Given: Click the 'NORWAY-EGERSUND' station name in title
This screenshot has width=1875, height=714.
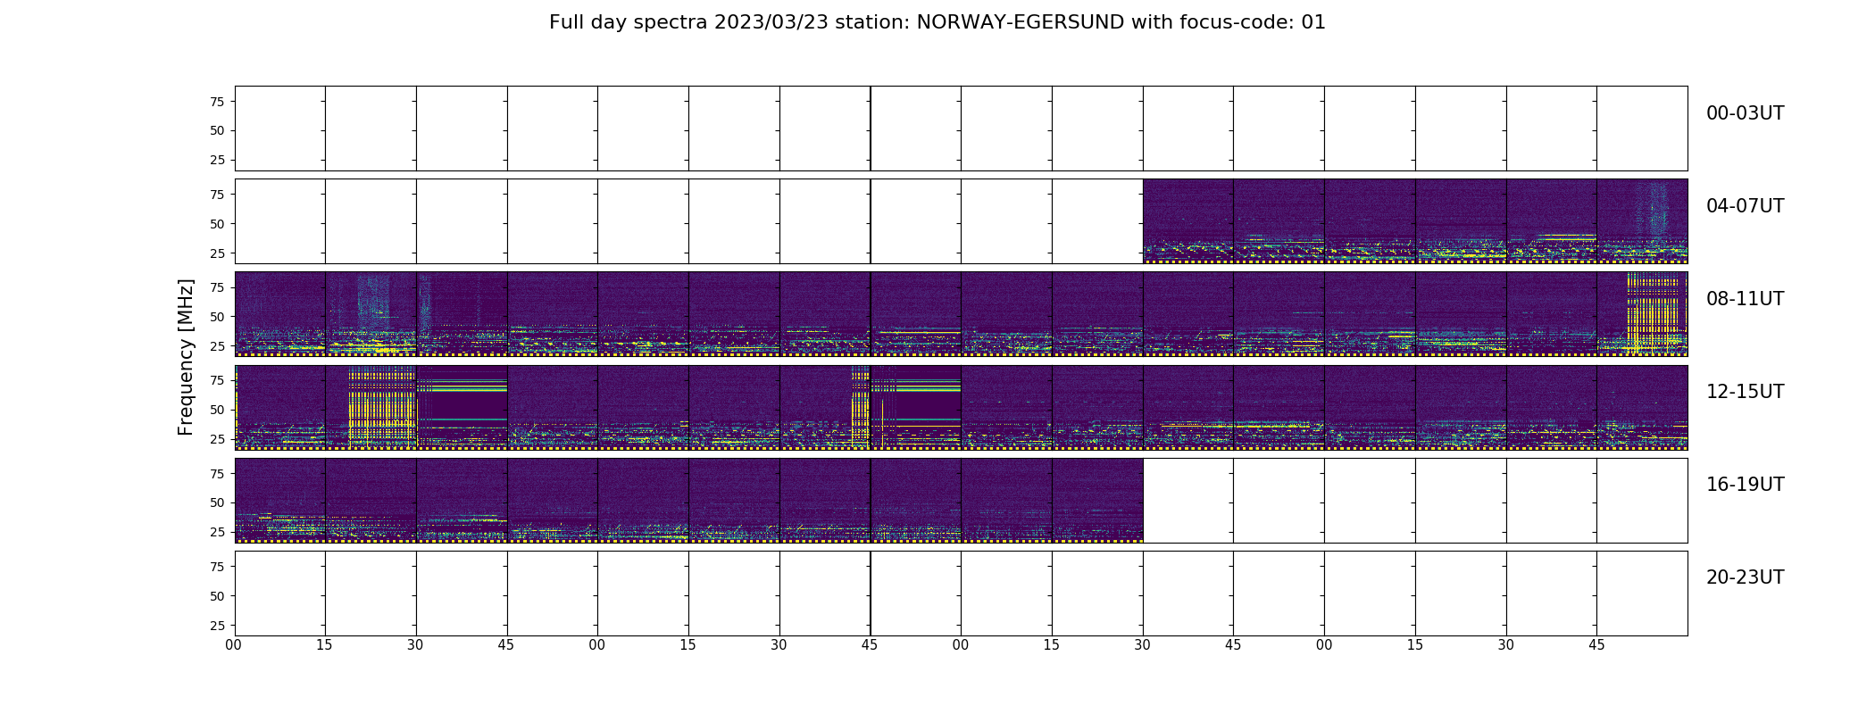Looking at the screenshot, I should click(x=1021, y=22).
